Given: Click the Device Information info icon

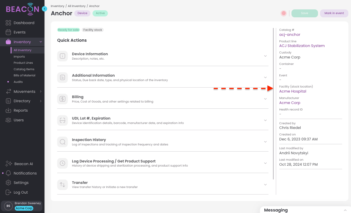Looking at the screenshot, I should [62, 56].
